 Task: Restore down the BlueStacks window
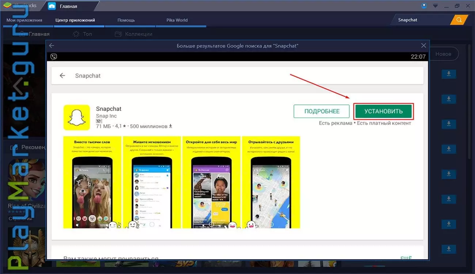[x=457, y=6]
